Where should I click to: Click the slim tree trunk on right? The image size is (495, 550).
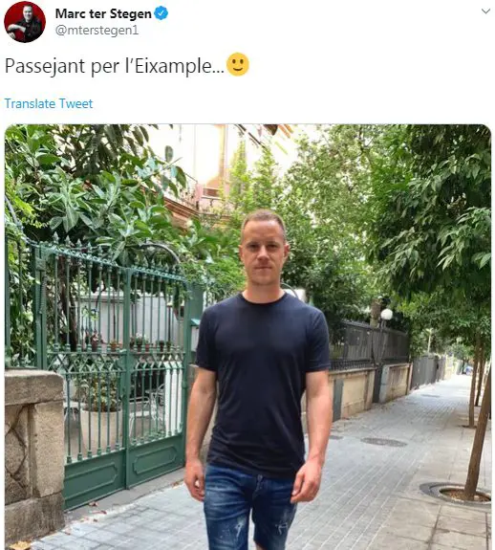click(x=478, y=435)
